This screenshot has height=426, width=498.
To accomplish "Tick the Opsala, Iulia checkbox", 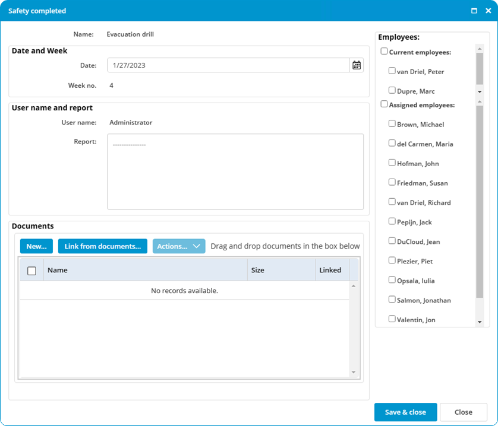I will click(x=392, y=280).
